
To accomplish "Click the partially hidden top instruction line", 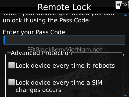I will (59, 15).
